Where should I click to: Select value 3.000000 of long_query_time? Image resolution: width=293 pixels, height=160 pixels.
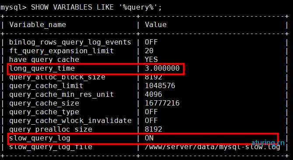coord(162,68)
